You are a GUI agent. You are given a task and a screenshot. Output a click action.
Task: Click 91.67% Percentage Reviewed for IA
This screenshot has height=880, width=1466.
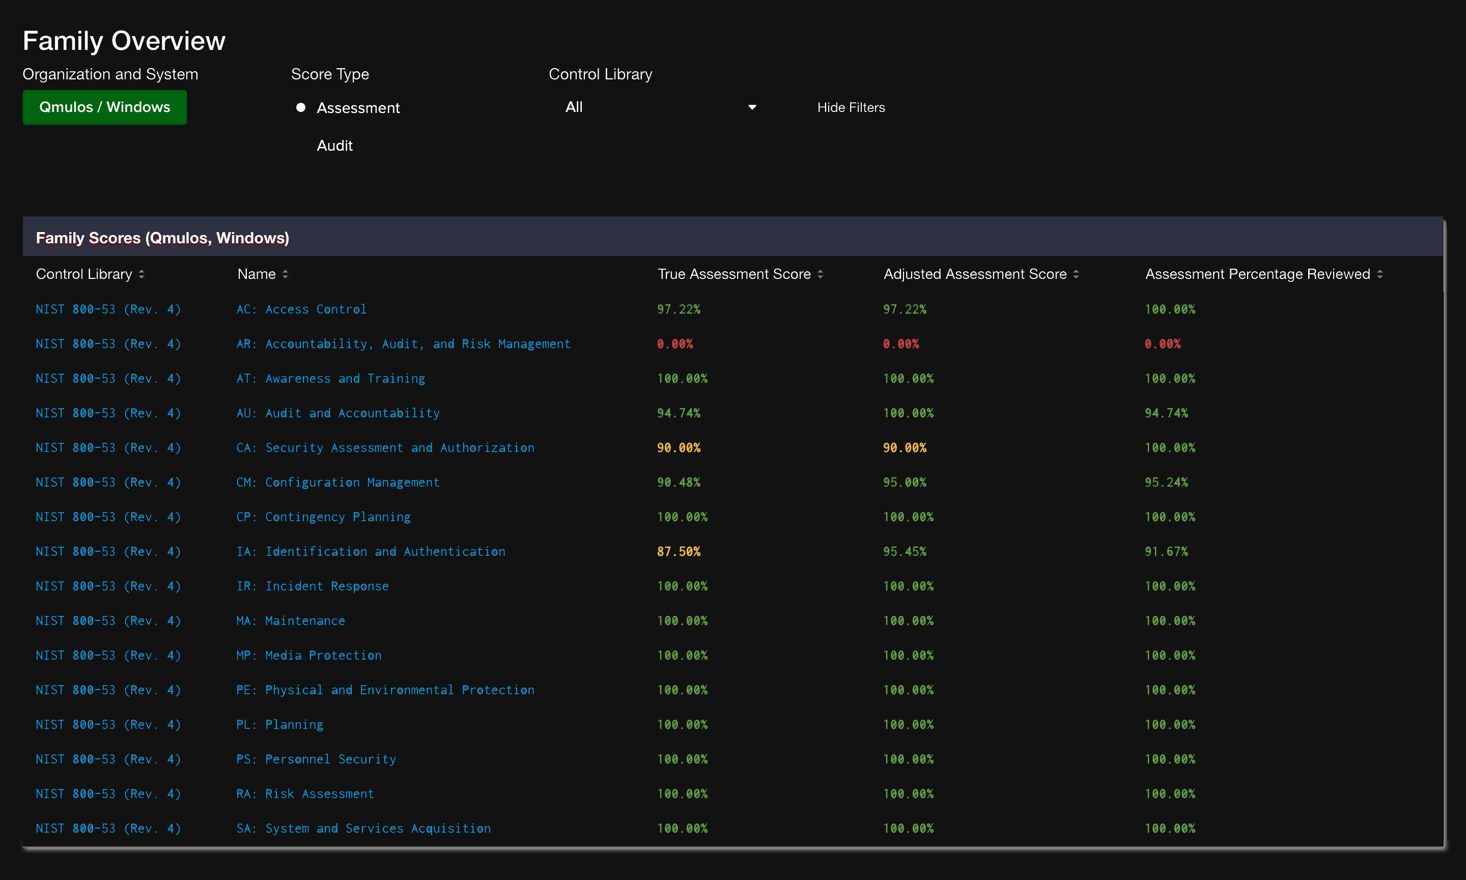pyautogui.click(x=1166, y=552)
